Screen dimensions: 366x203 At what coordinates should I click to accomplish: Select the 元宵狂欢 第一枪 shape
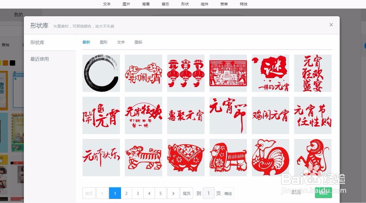pos(143,115)
